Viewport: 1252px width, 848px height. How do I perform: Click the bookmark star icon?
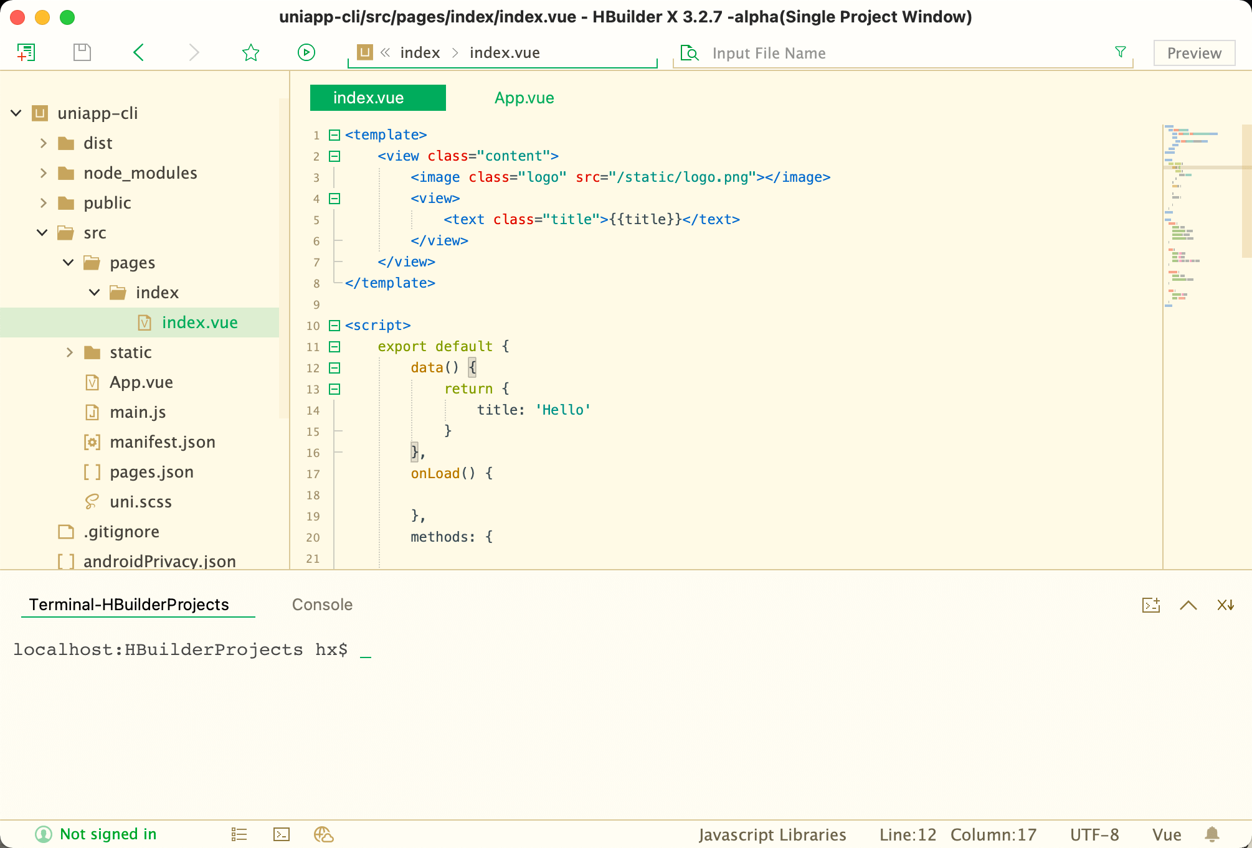pos(250,53)
